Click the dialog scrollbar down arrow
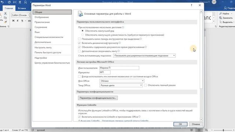This screenshot has height=132, width=235. coord(201,120)
